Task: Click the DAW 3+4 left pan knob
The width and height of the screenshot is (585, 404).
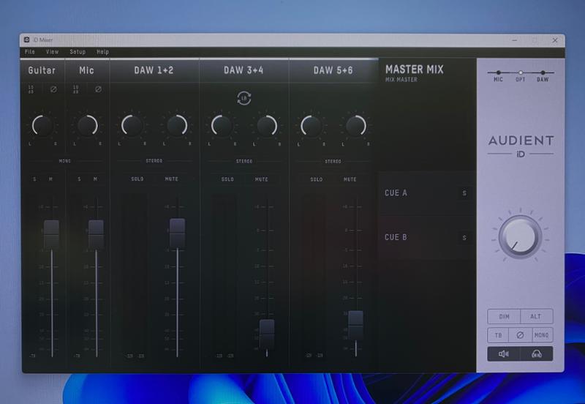Action: click(x=222, y=125)
